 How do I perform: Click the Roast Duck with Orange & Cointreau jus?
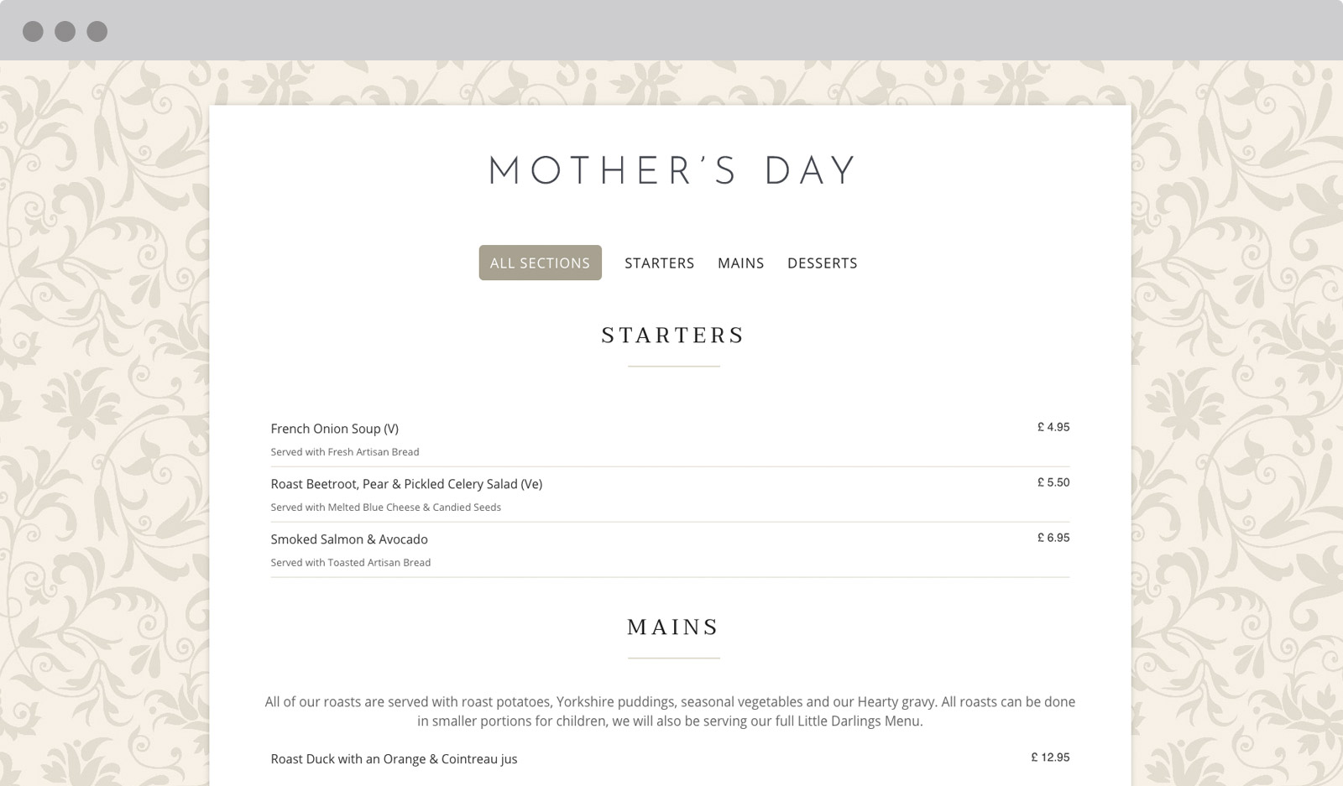coord(394,759)
